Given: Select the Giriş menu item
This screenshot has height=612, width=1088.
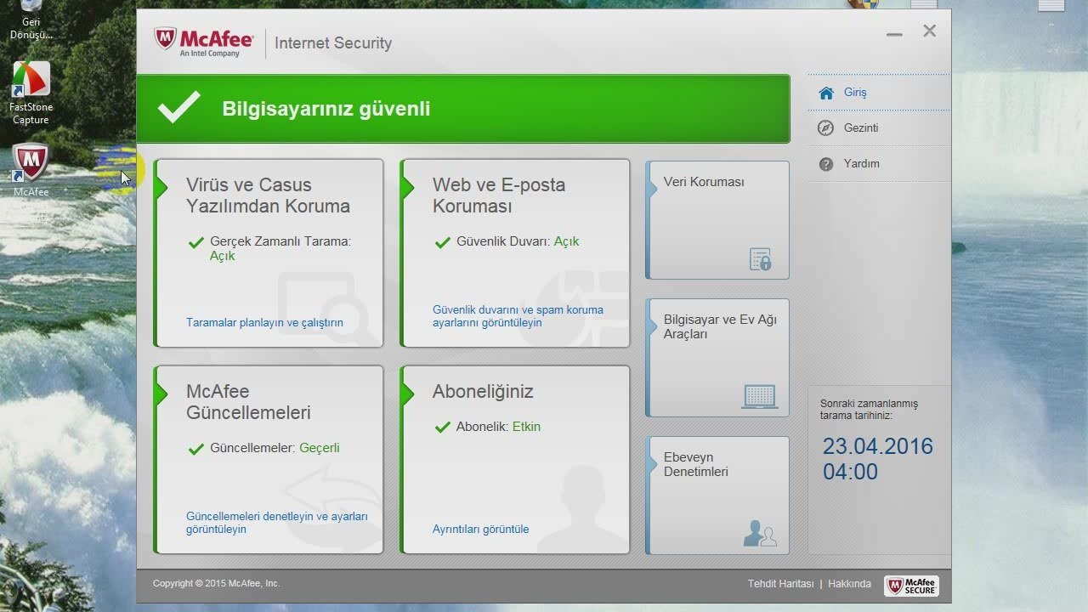Looking at the screenshot, I should pos(879,93).
